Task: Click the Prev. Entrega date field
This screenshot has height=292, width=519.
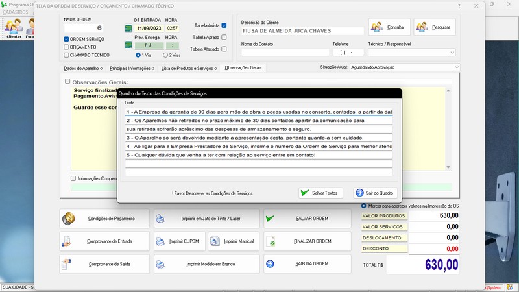Action: pyautogui.click(x=149, y=45)
